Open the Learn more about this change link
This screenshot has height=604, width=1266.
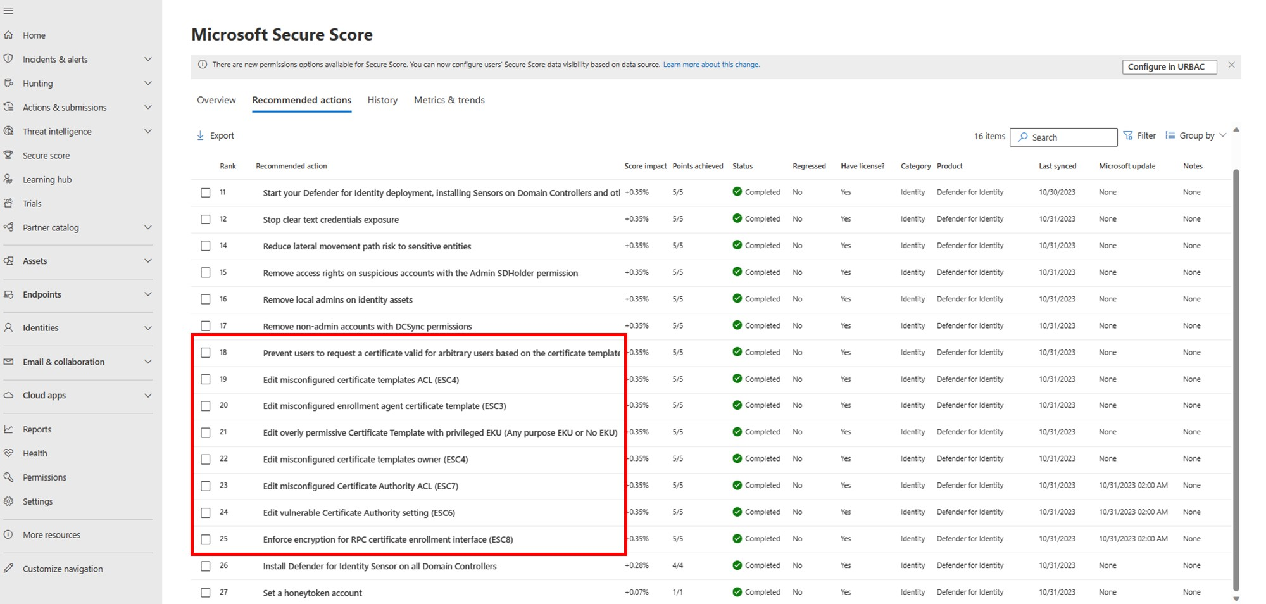coord(710,65)
